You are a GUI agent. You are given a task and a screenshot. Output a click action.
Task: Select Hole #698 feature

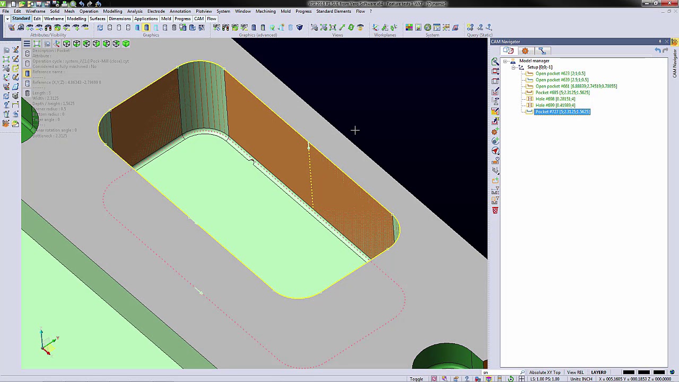pyautogui.click(x=555, y=99)
